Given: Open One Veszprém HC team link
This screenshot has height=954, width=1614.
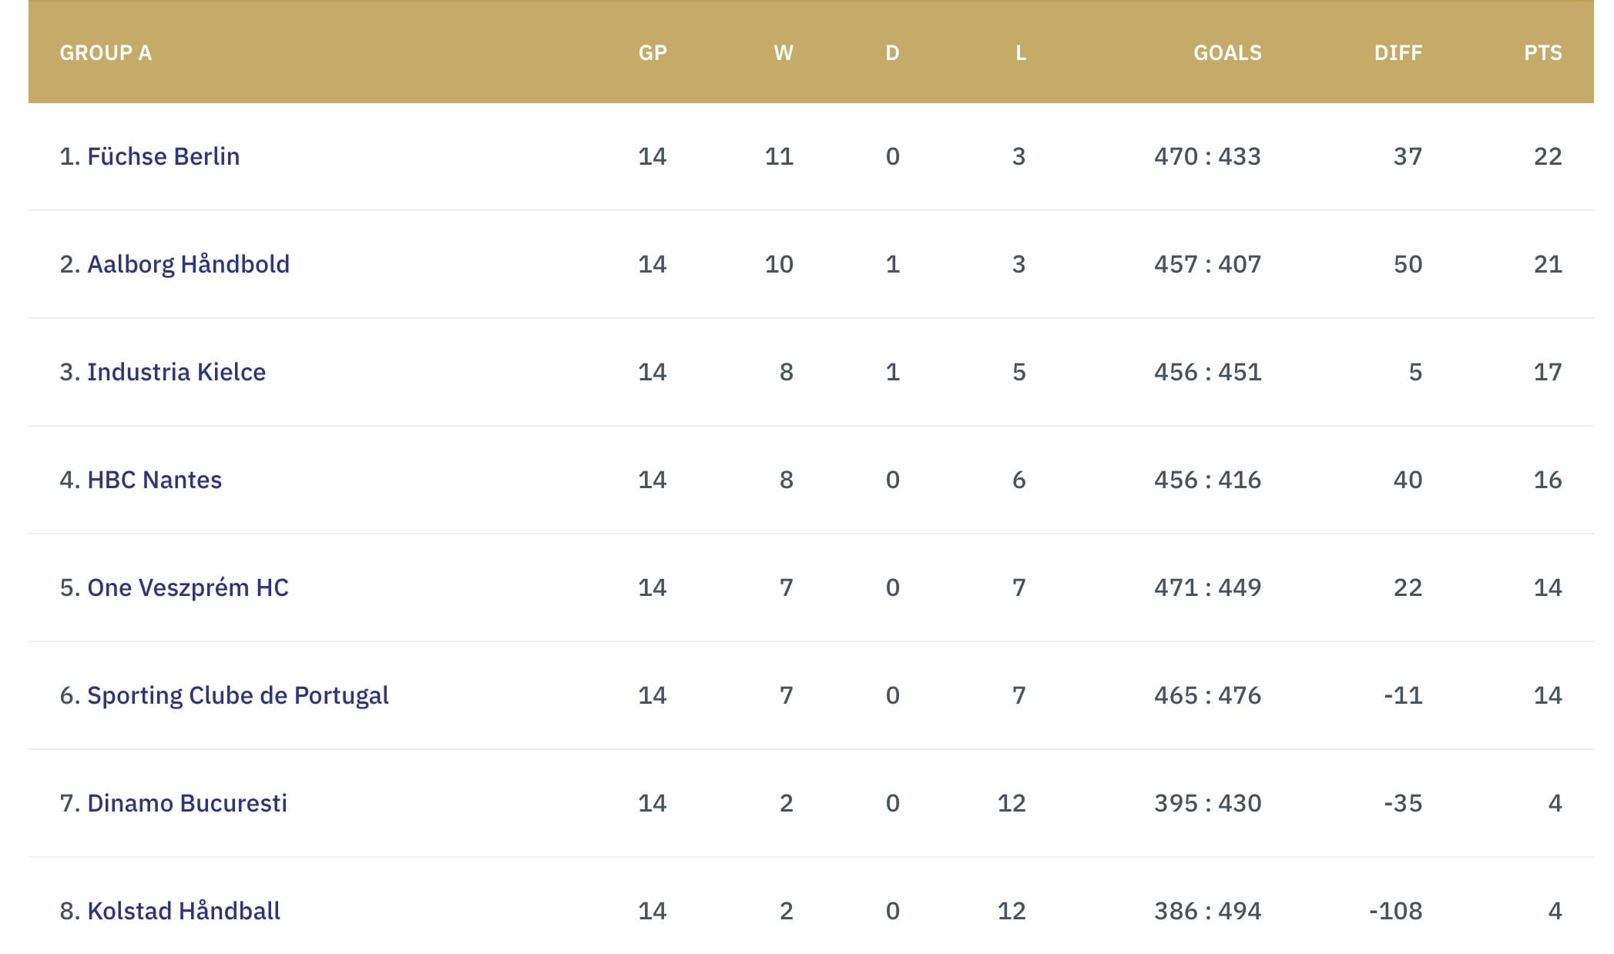Looking at the screenshot, I should click(187, 587).
